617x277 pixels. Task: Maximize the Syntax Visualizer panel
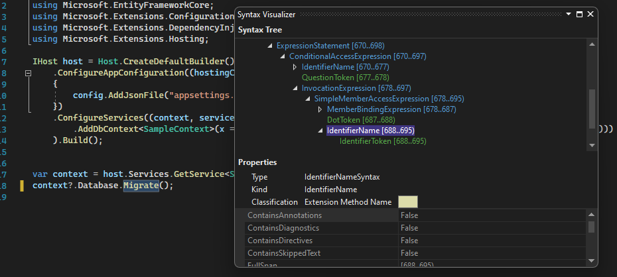tap(579, 14)
